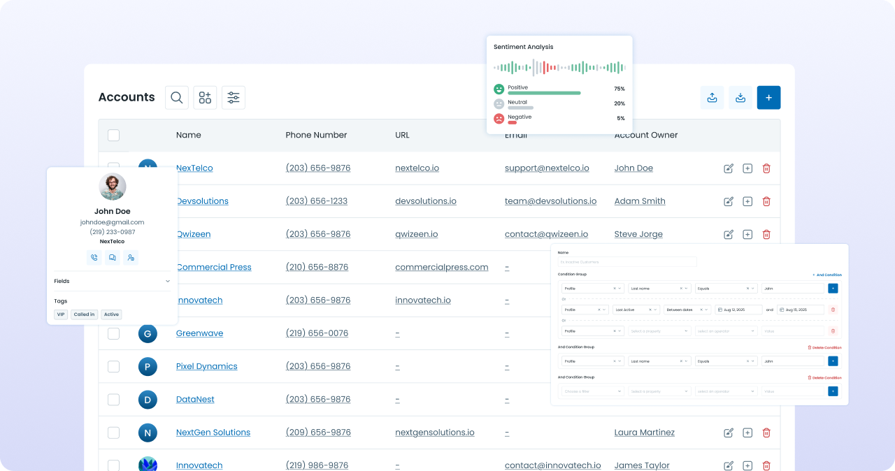Sort by the Phone Number column header
This screenshot has height=471, width=895.
tap(316, 136)
